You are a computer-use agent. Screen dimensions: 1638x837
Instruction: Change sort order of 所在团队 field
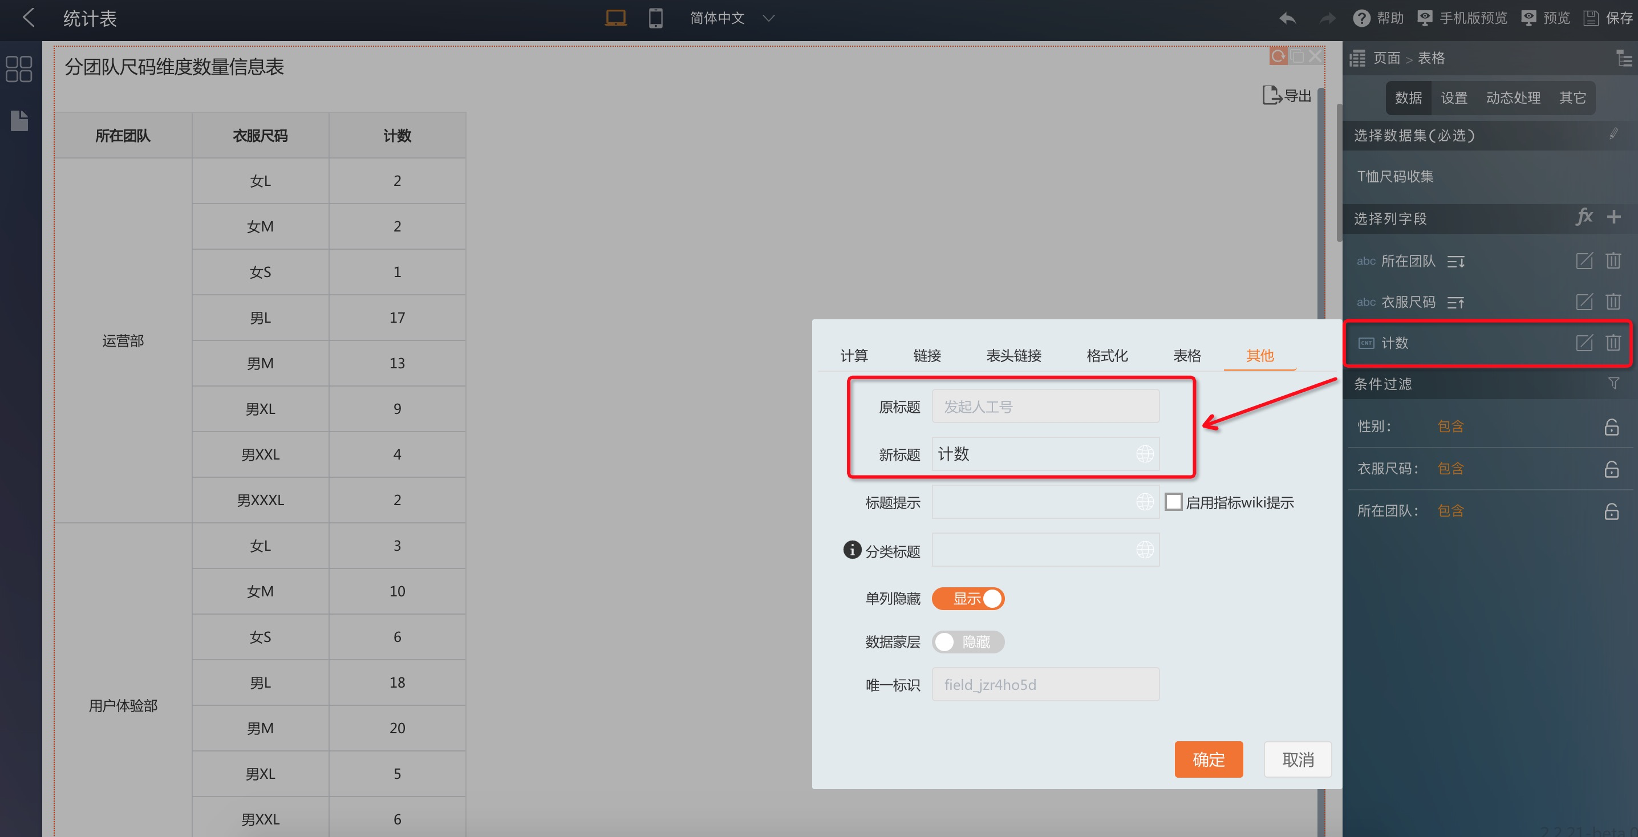1455,261
